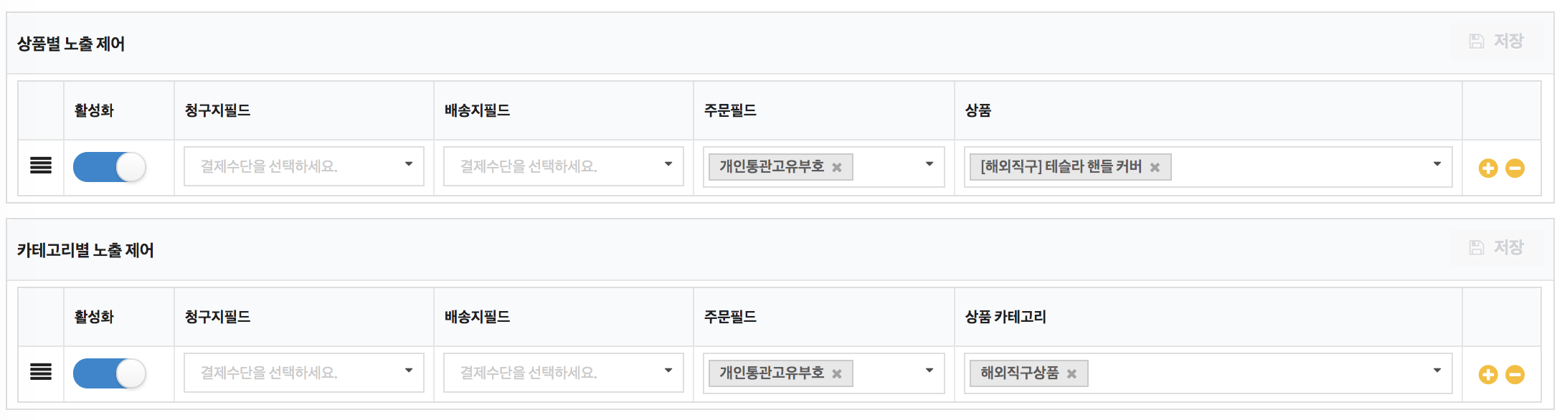
Task: Expand the 상품 카테고리 selection dropdown arrow
Action: pyautogui.click(x=1436, y=371)
